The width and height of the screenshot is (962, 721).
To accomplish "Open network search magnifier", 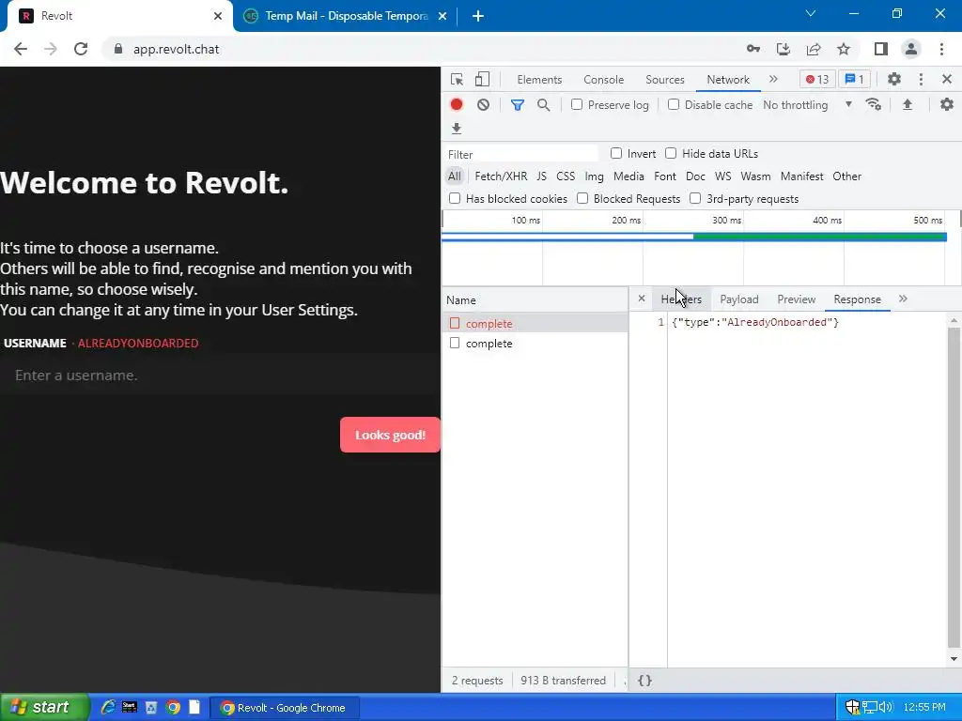I will [543, 105].
